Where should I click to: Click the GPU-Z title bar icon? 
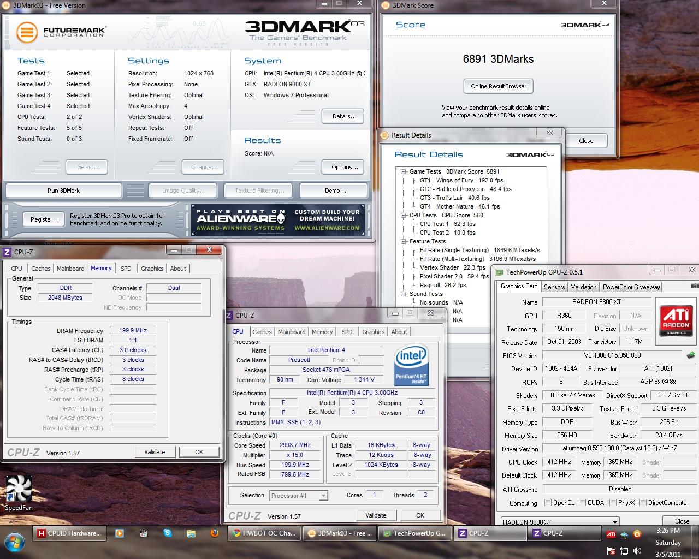[x=499, y=272]
